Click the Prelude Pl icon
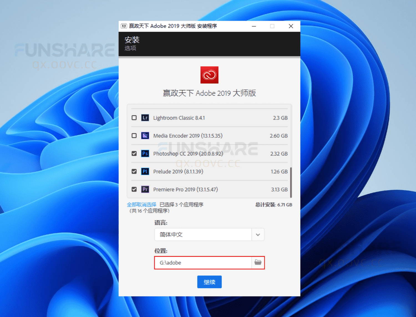416x317 pixels. tap(145, 172)
